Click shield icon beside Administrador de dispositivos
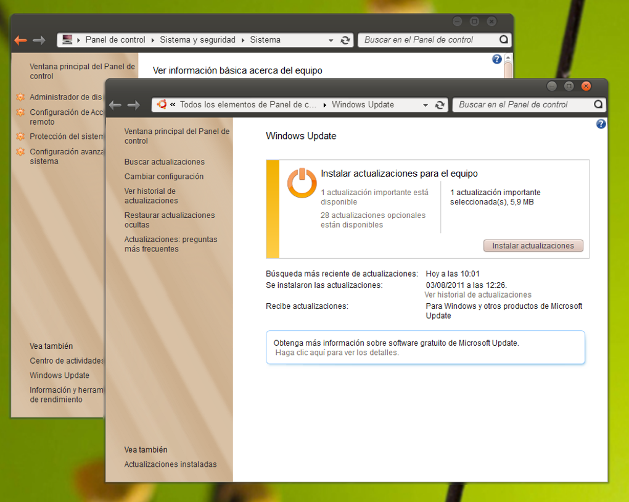The height and width of the screenshot is (502, 629). (x=20, y=97)
